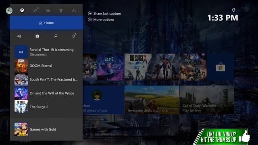Launch The Surge 2 from guide list
This screenshot has height=145, width=258.
tap(46, 107)
